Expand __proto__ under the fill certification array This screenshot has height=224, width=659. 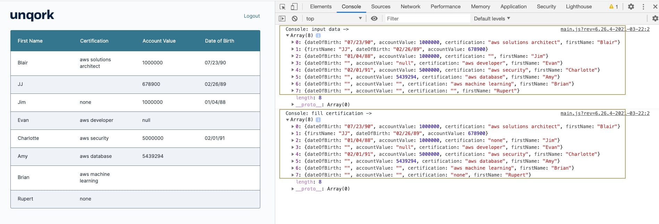point(293,189)
